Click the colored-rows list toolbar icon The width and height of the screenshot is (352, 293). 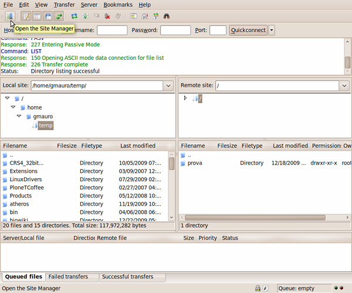[x=134, y=16]
